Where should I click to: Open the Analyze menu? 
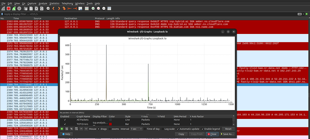tap(43, 3)
